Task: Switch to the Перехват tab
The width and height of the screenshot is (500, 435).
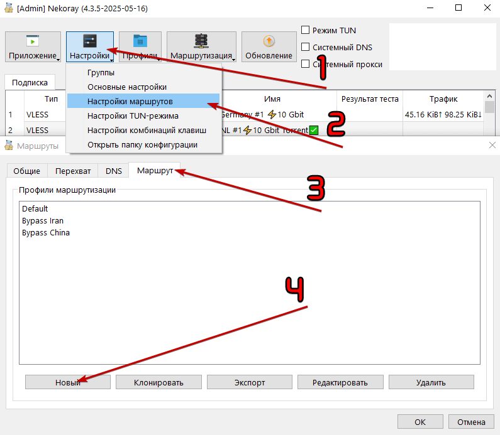Action: (73, 171)
